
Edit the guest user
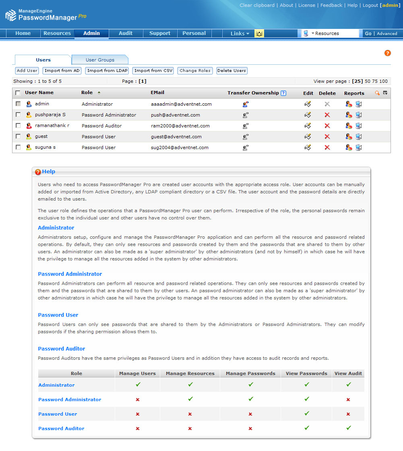point(308,137)
